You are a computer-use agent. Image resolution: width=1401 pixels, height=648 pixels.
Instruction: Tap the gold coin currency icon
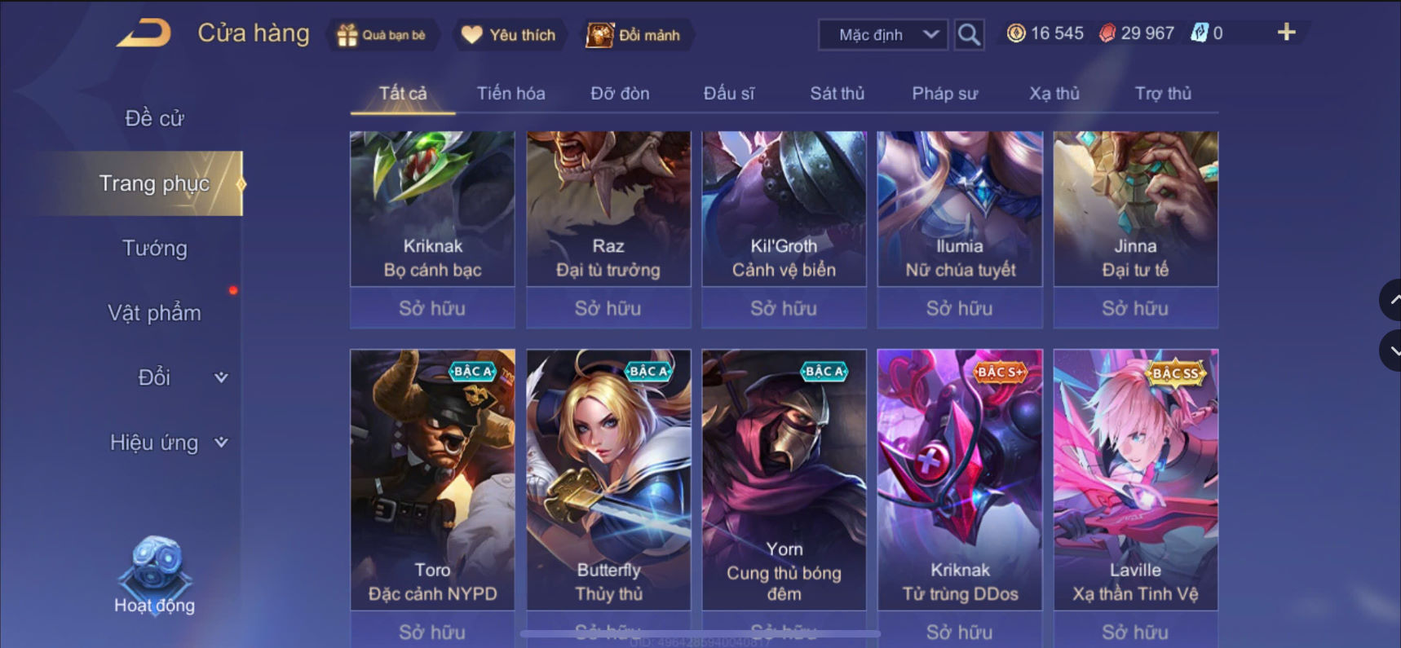1016,33
